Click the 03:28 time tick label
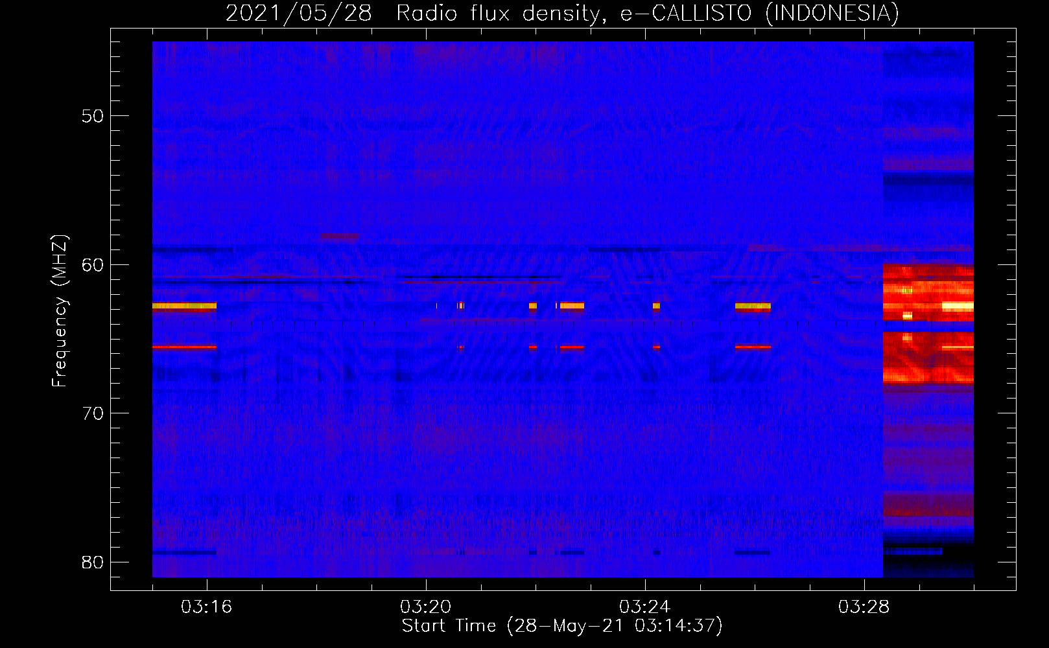Screen dimensions: 1049x648 coord(864,607)
